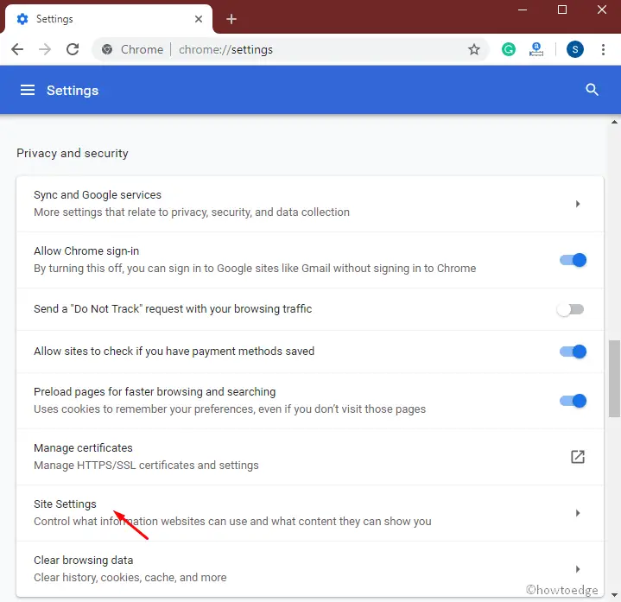Close the Chrome window
Screen dimensions: 621x602
click(x=602, y=10)
